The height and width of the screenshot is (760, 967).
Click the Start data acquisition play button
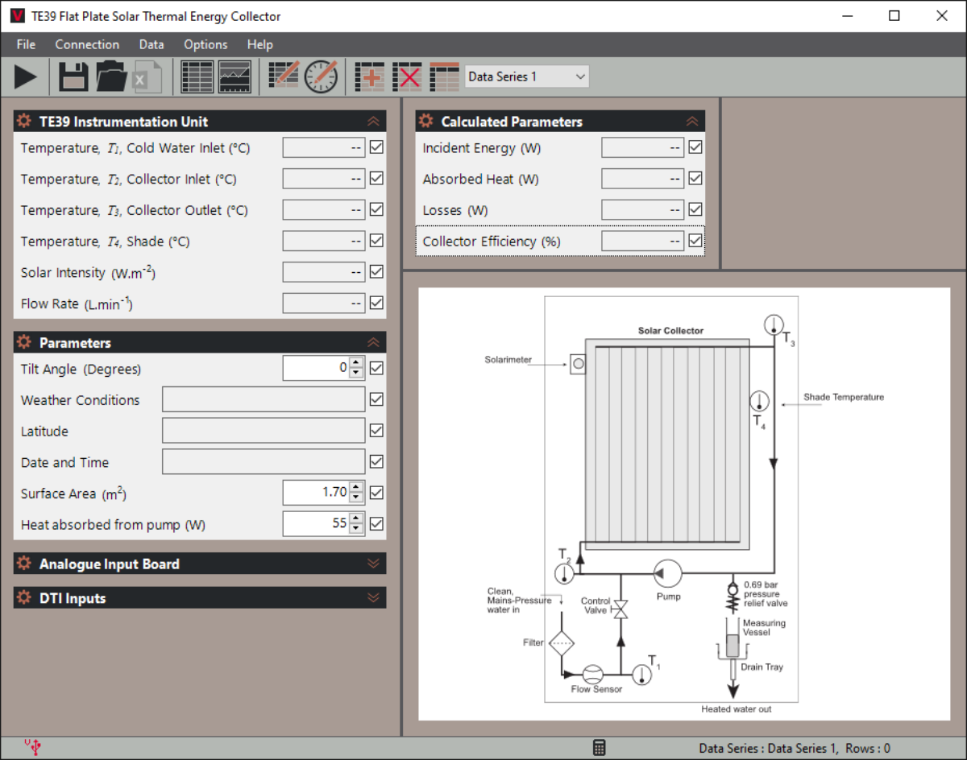26,77
